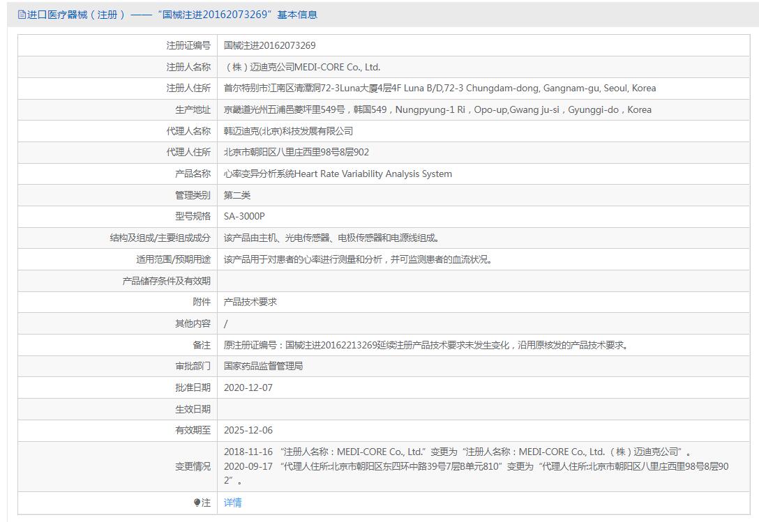Image resolution: width=759 pixels, height=522 pixels.
Task: Select expiry date 2025-12-06
Action: (248, 430)
